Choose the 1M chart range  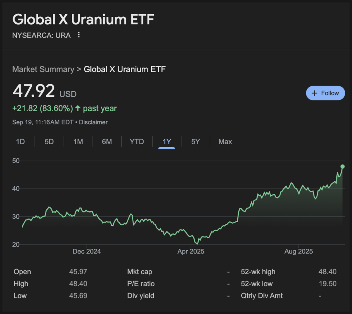[x=78, y=142]
